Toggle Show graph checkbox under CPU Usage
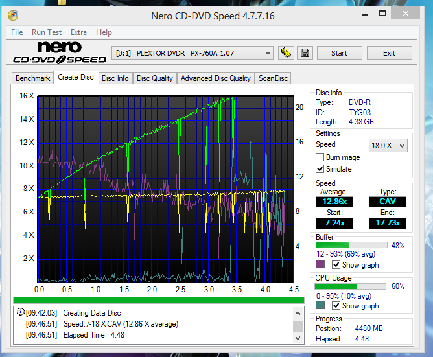 pyautogui.click(x=336, y=306)
